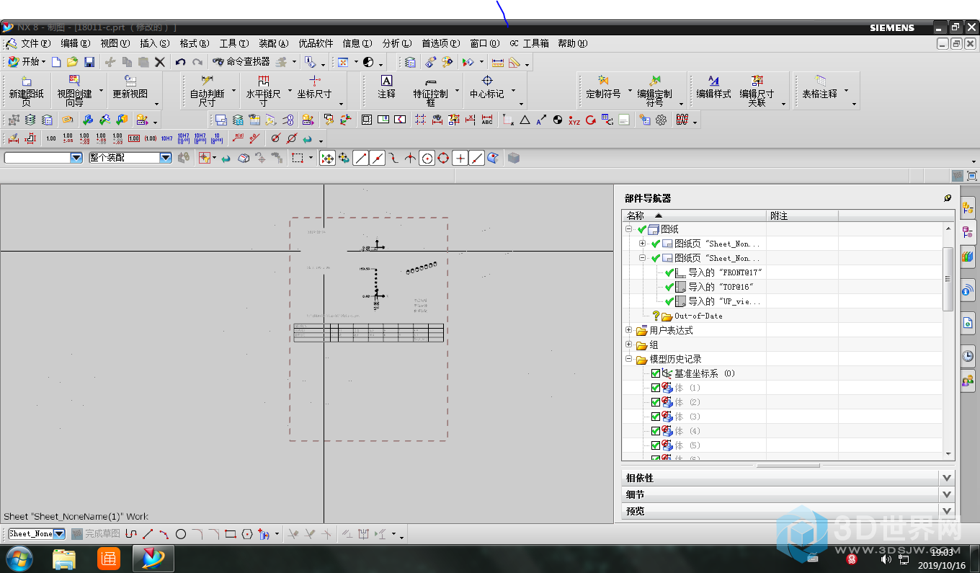Click the gear settings icon in toolbar
Image resolution: width=980 pixels, height=573 pixels.
661,120
